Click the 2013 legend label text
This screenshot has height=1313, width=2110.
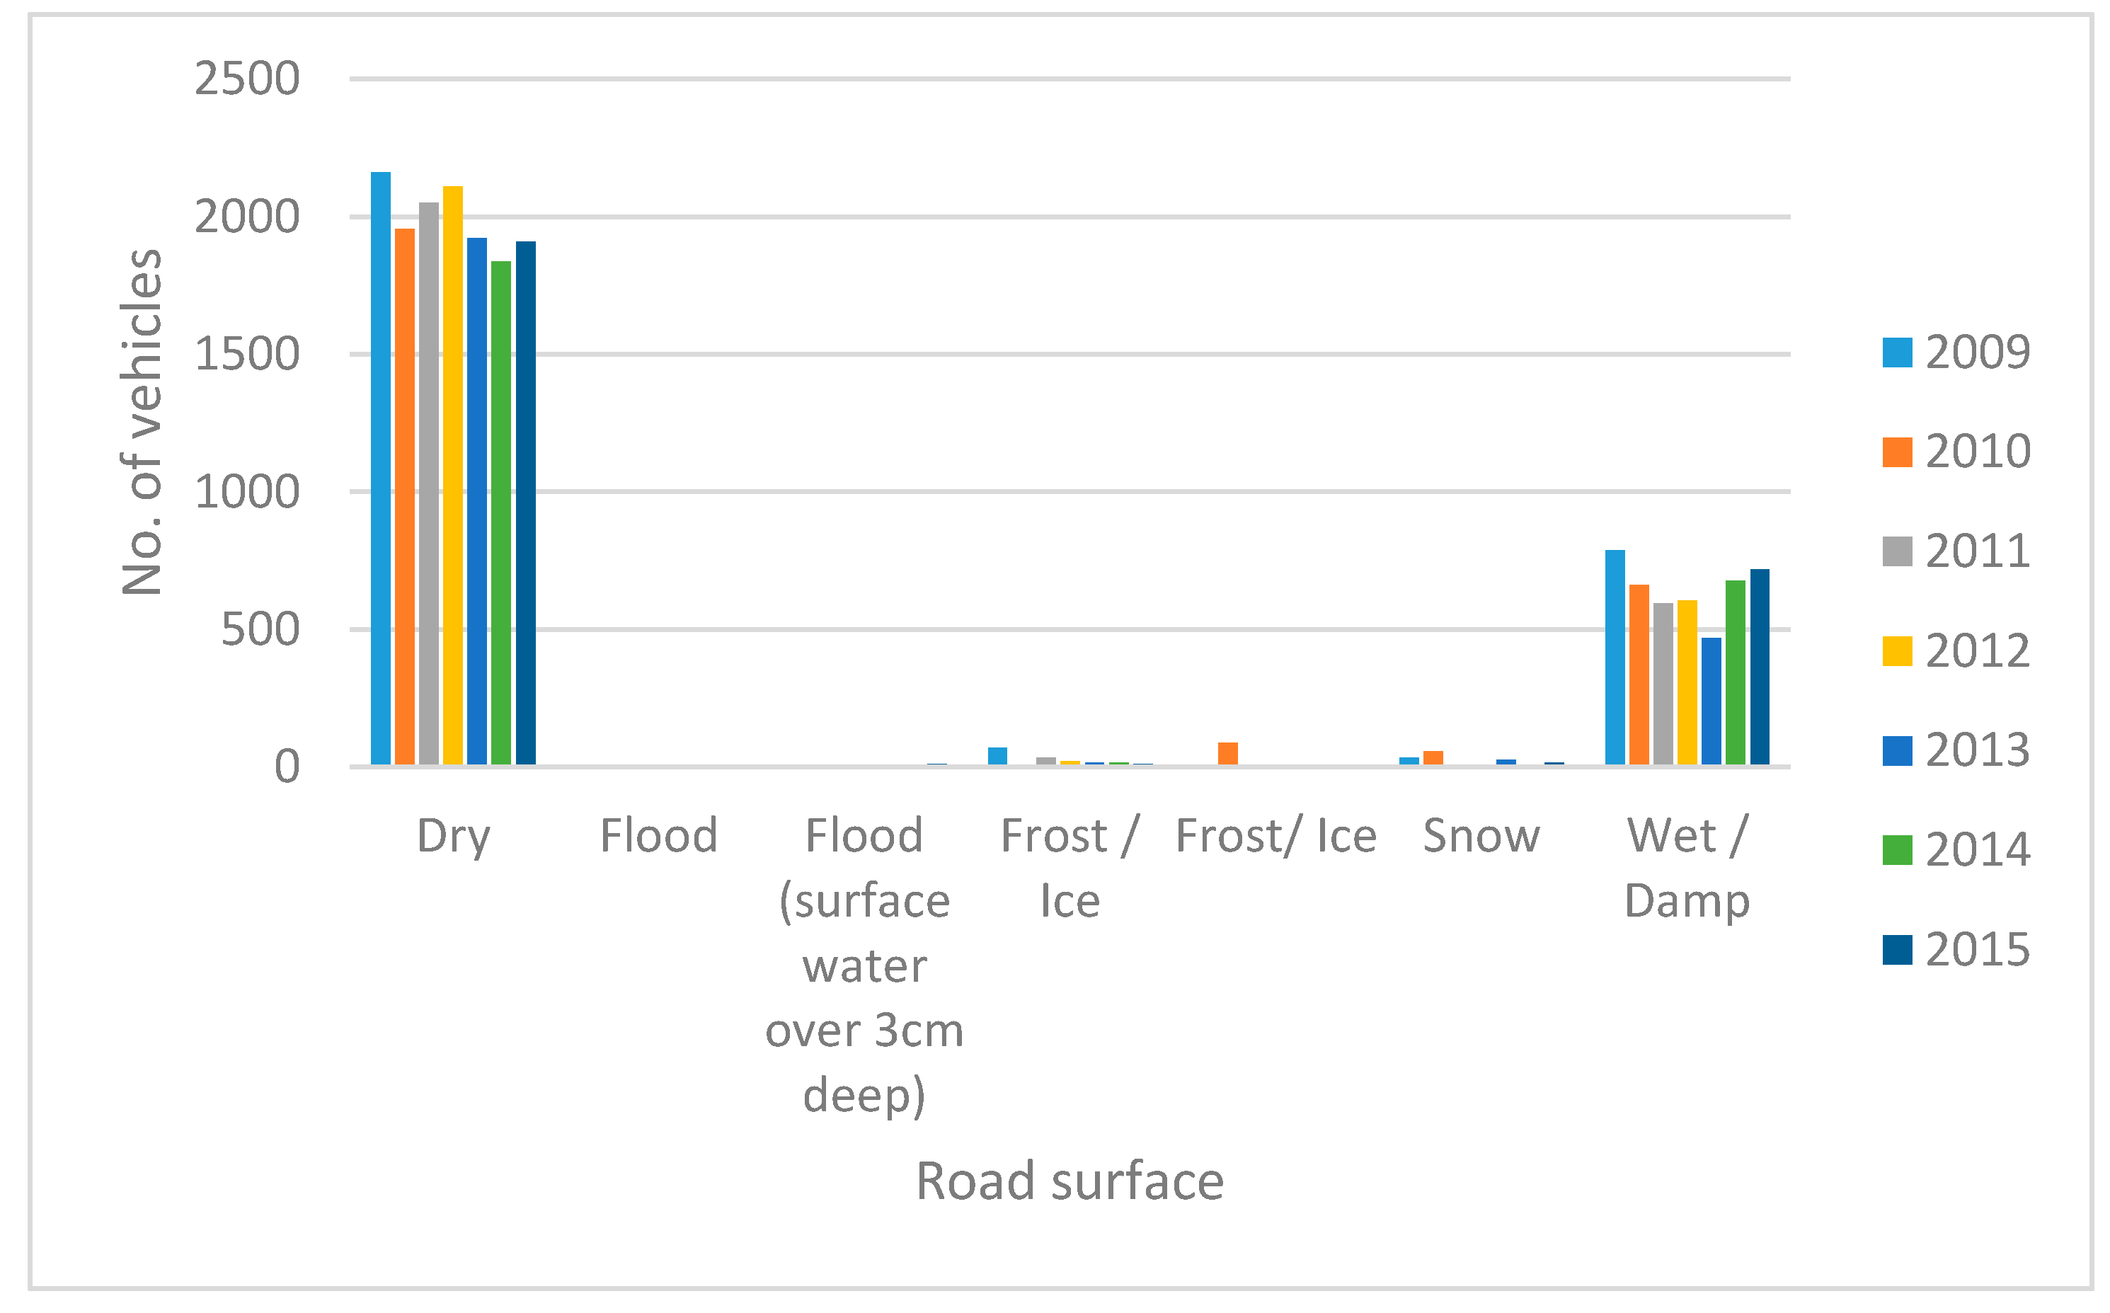coord(1978,750)
